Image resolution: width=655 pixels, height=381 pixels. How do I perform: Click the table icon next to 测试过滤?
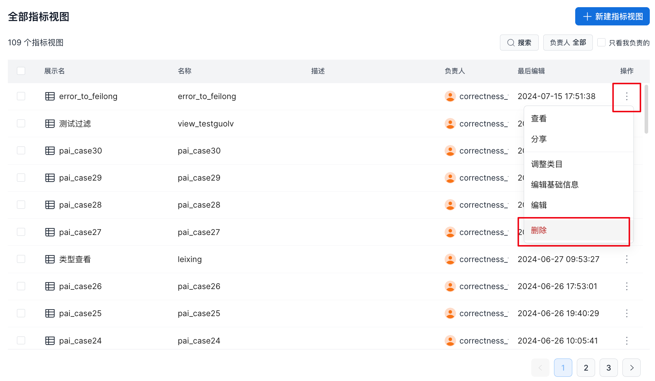point(50,124)
